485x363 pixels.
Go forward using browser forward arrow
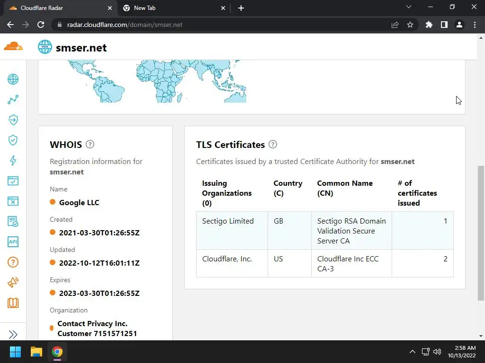click(x=26, y=25)
